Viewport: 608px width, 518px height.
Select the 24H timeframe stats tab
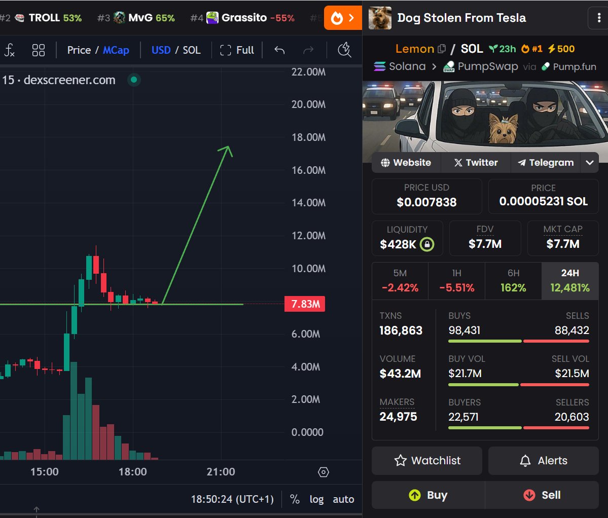[x=570, y=281]
